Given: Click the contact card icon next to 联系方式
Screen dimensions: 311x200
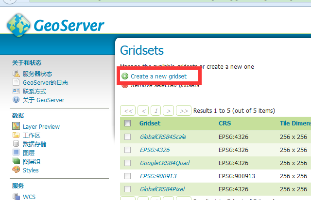Looking at the screenshot, I should [16, 91].
